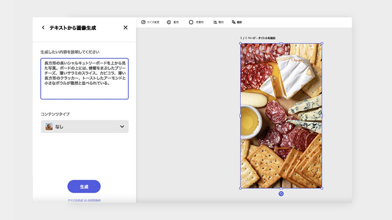The width and height of the screenshot is (392, 220).
Task: Click the right edge middle selection handle
Action: [322, 116]
